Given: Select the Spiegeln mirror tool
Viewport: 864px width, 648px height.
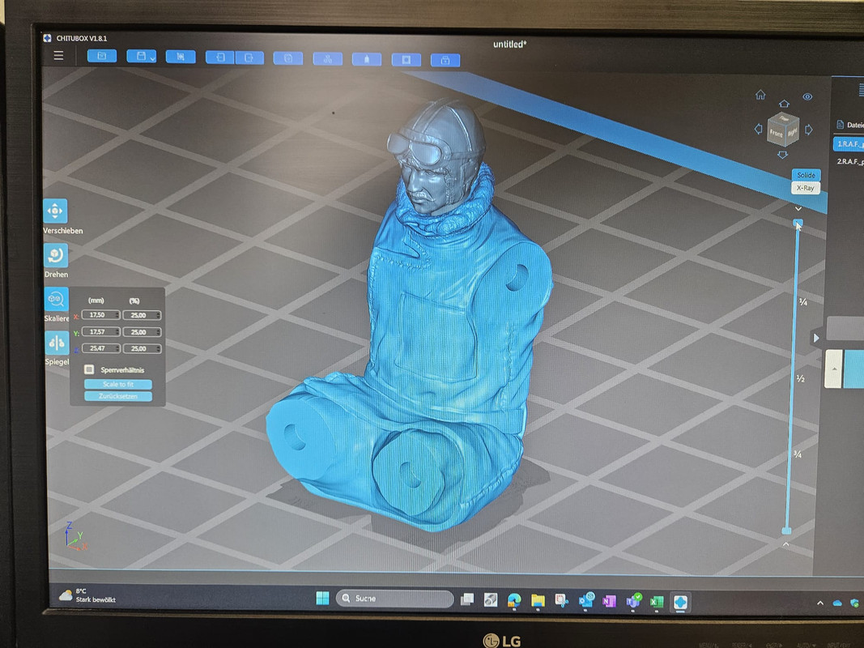Looking at the screenshot, I should [57, 343].
